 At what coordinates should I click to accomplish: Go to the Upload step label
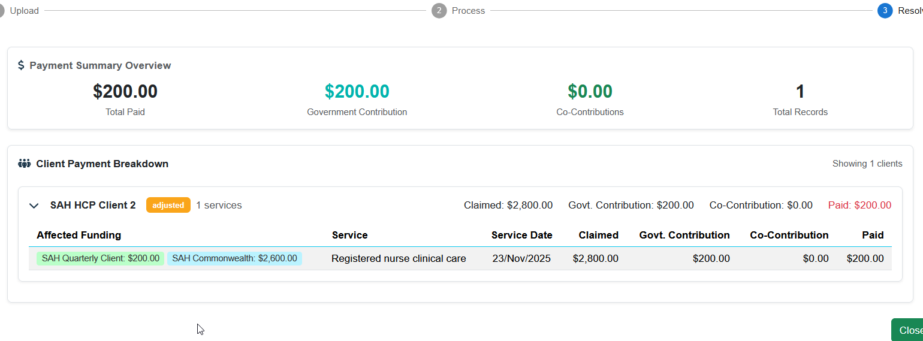click(x=25, y=11)
